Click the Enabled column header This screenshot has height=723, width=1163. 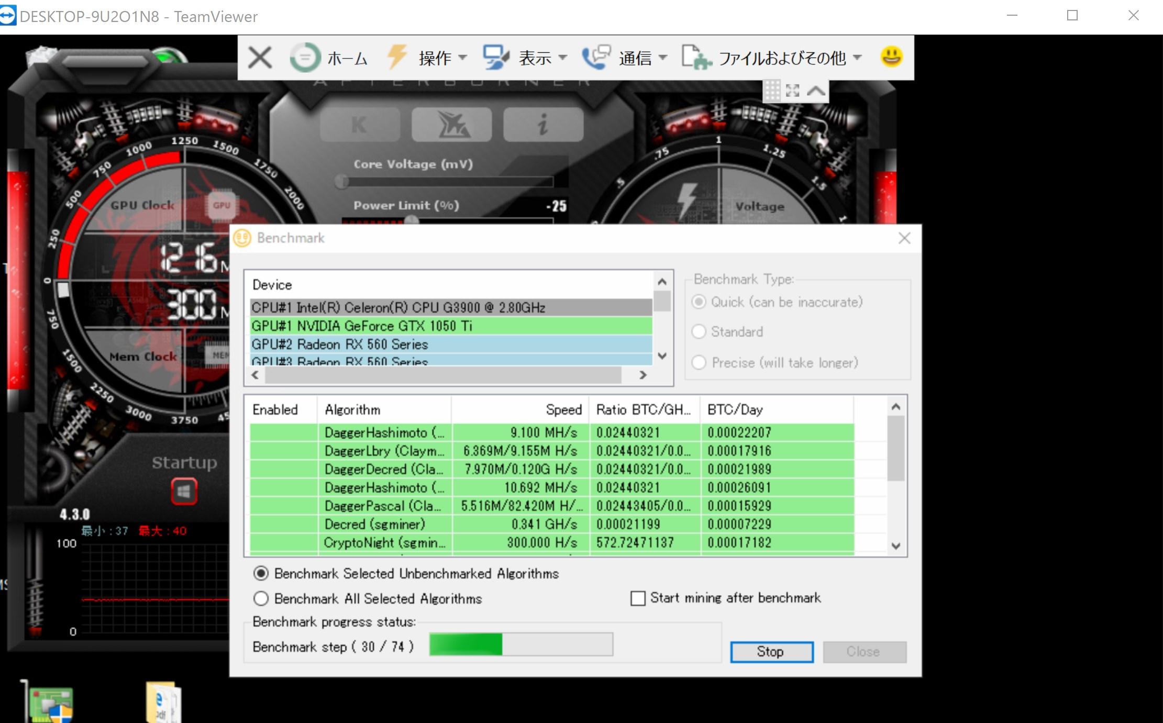[x=282, y=409]
